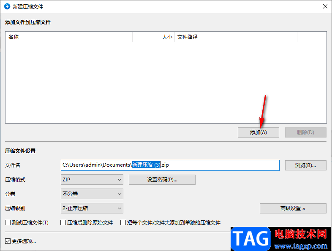Click the 文件名 path input field
The width and height of the screenshot is (332, 251).
[170, 165]
